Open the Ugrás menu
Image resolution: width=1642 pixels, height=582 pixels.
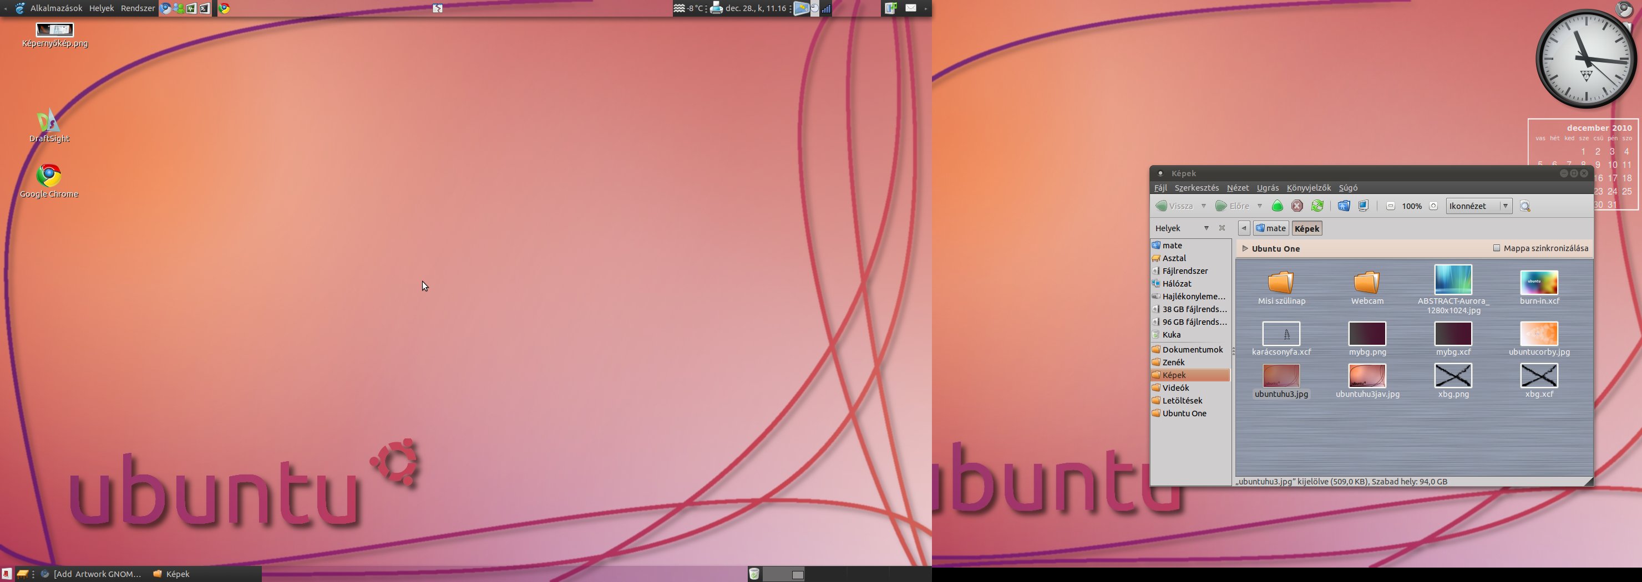pos(1268,188)
